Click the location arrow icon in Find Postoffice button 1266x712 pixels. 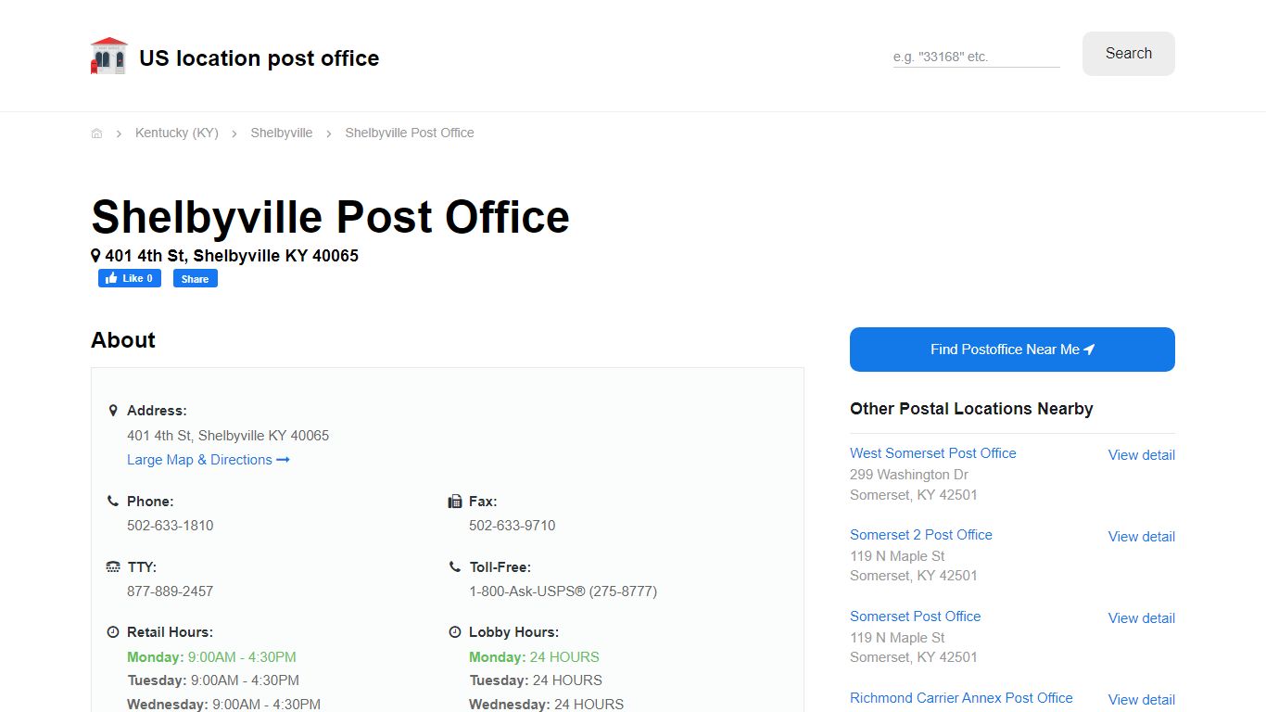[x=1089, y=350]
